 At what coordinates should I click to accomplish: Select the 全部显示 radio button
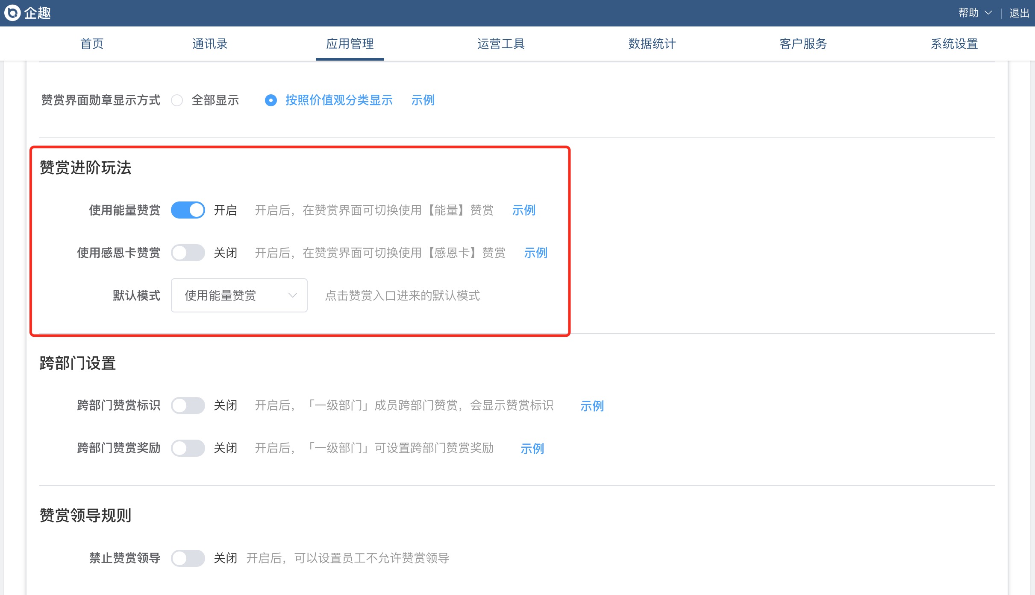click(x=177, y=100)
